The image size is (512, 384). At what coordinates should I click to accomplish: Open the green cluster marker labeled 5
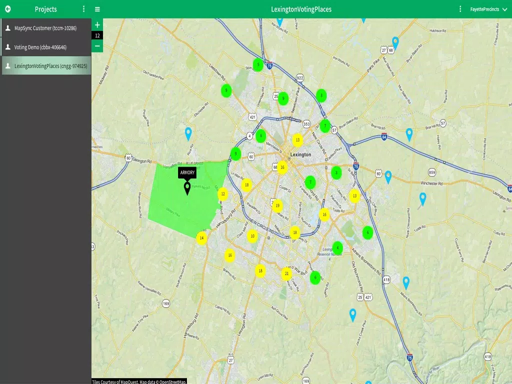pos(258,64)
